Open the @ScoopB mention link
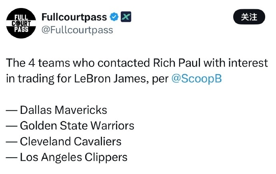 tap(196, 79)
